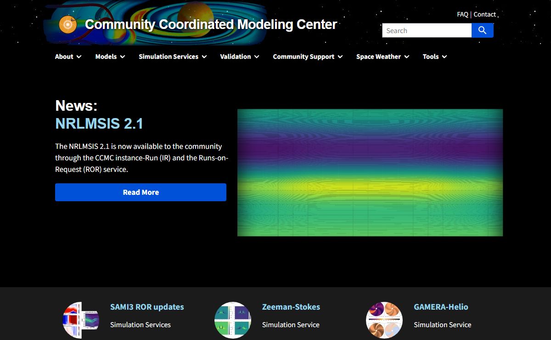Expand the Simulation Services menu chevron

click(x=204, y=57)
